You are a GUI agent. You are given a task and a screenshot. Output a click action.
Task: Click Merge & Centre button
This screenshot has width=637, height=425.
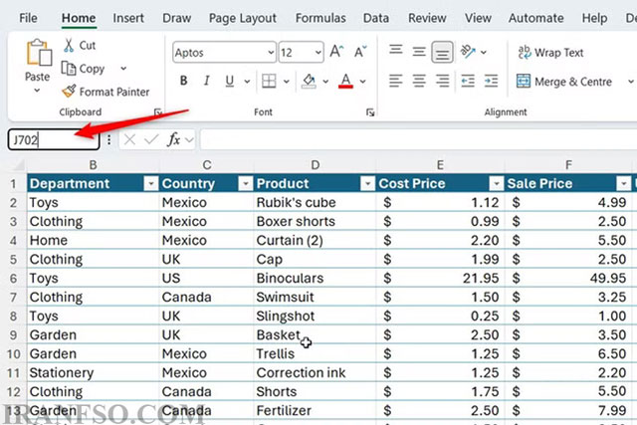(x=564, y=82)
